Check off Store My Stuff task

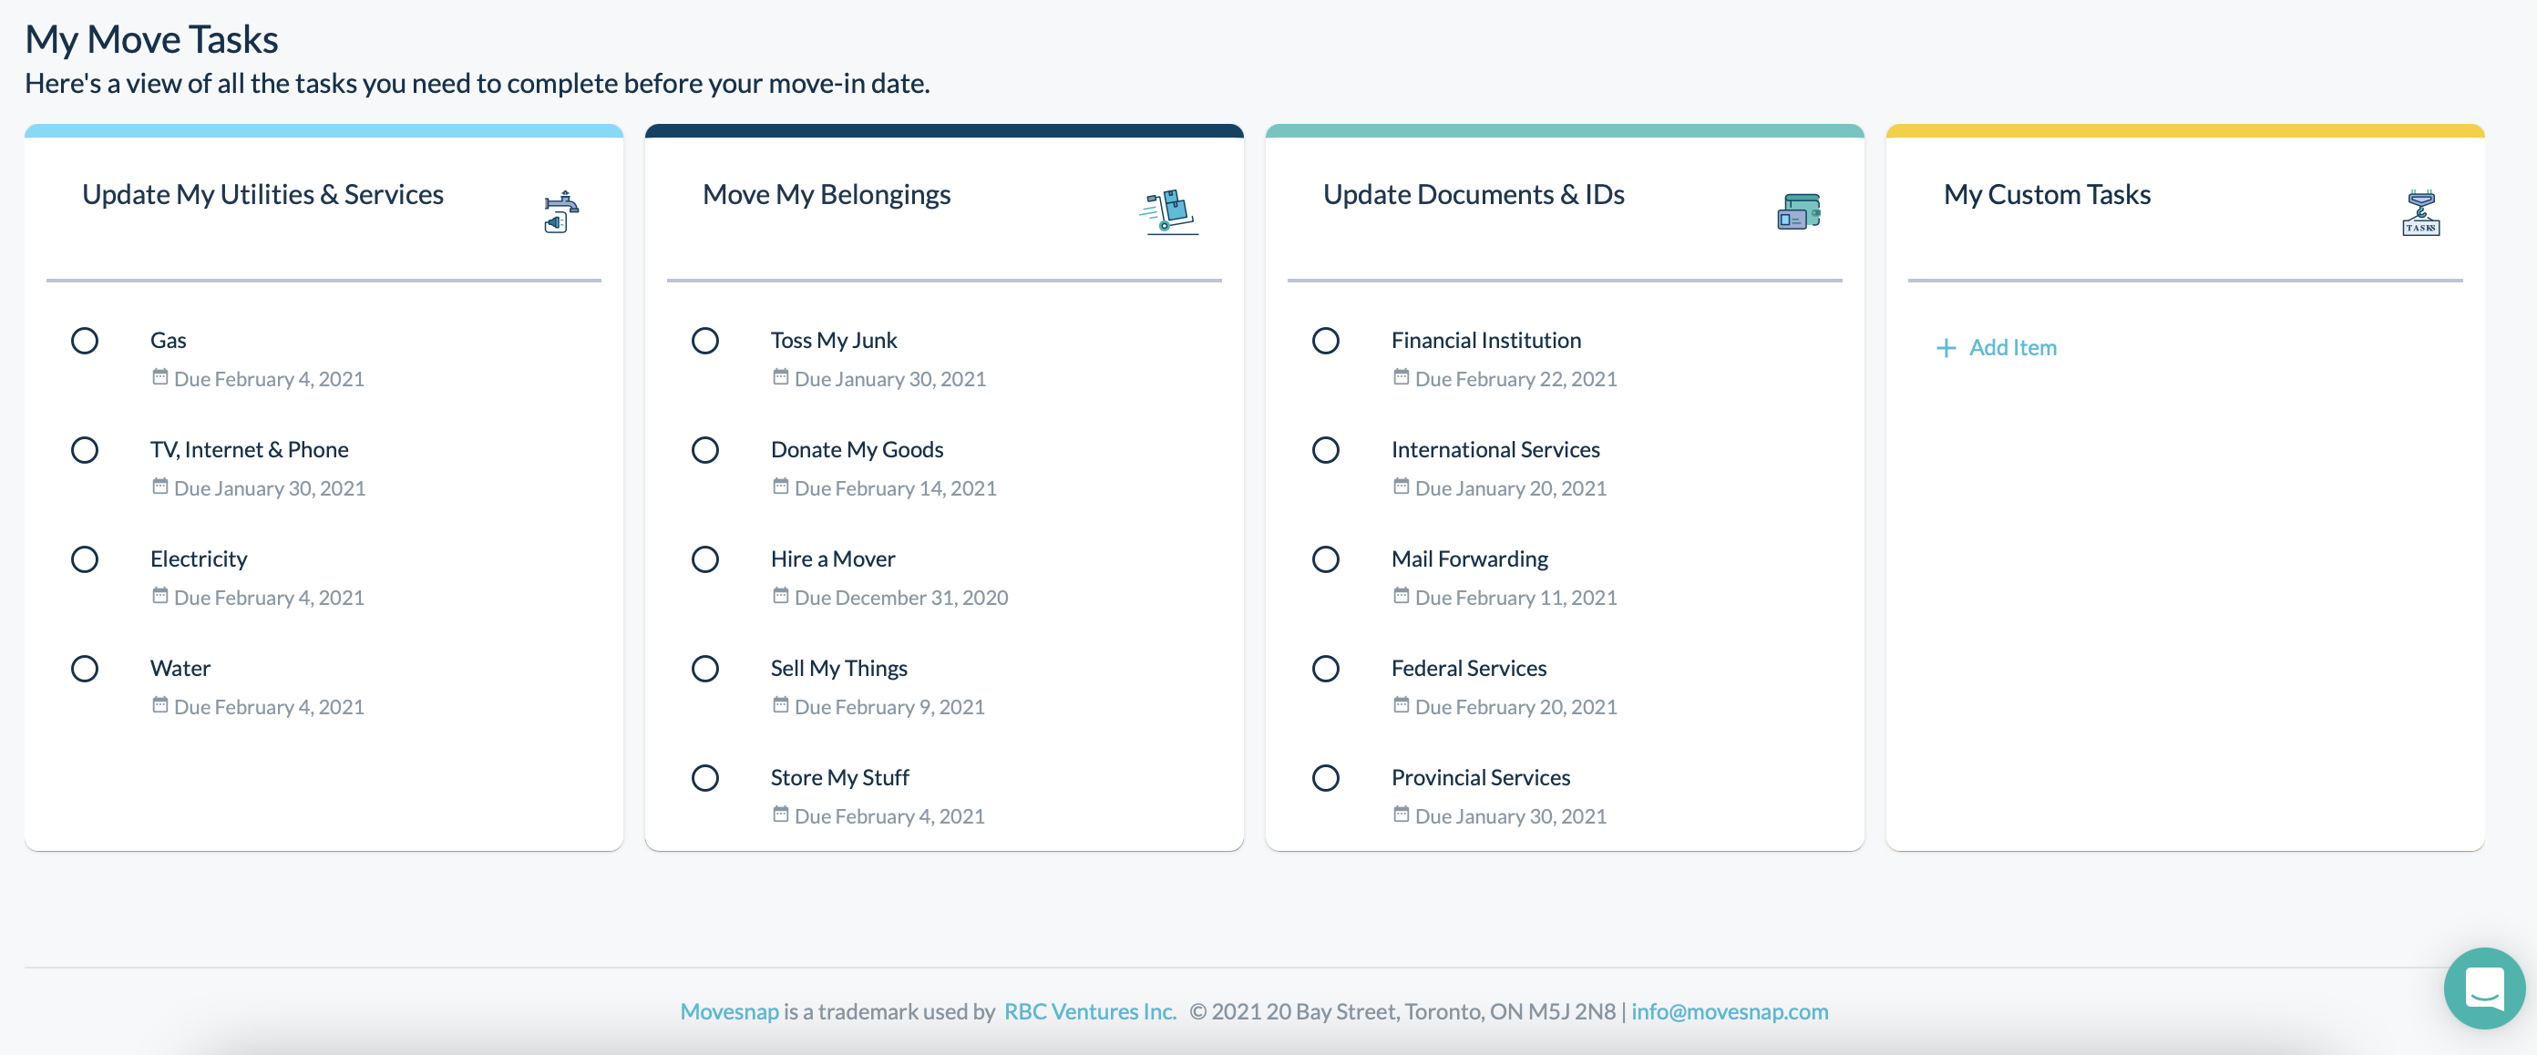pyautogui.click(x=705, y=778)
